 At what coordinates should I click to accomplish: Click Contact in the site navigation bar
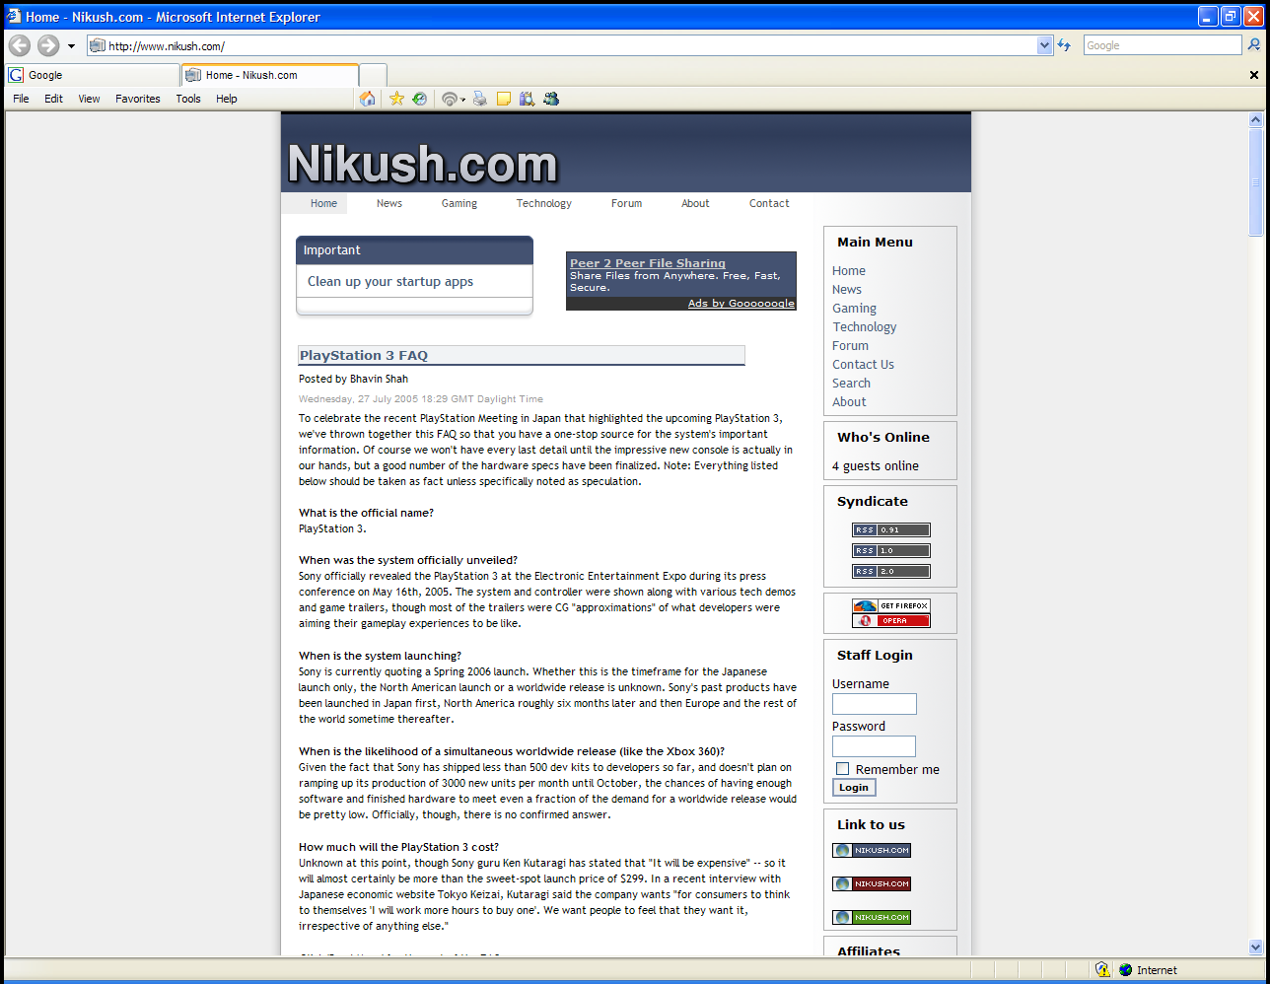[769, 203]
